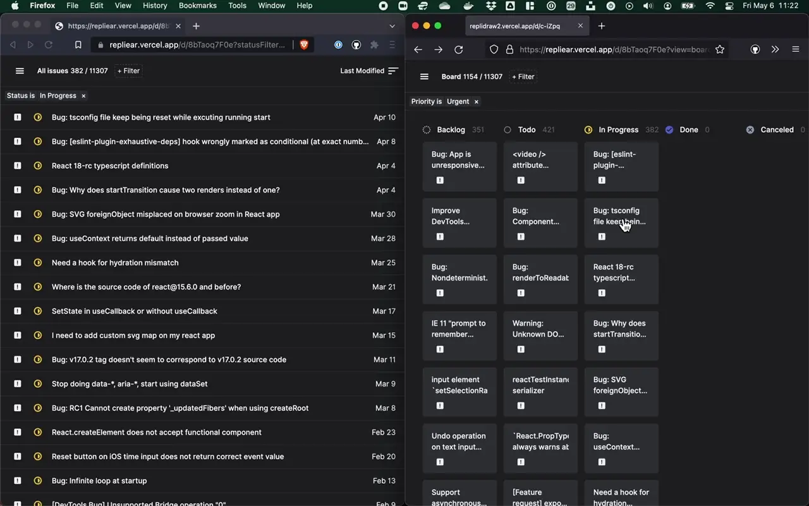Open Last Modified sort dropdown
The image size is (809, 506).
coord(369,71)
